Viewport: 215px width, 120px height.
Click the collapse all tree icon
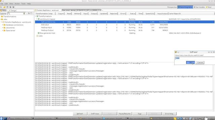(x=31, y=13)
